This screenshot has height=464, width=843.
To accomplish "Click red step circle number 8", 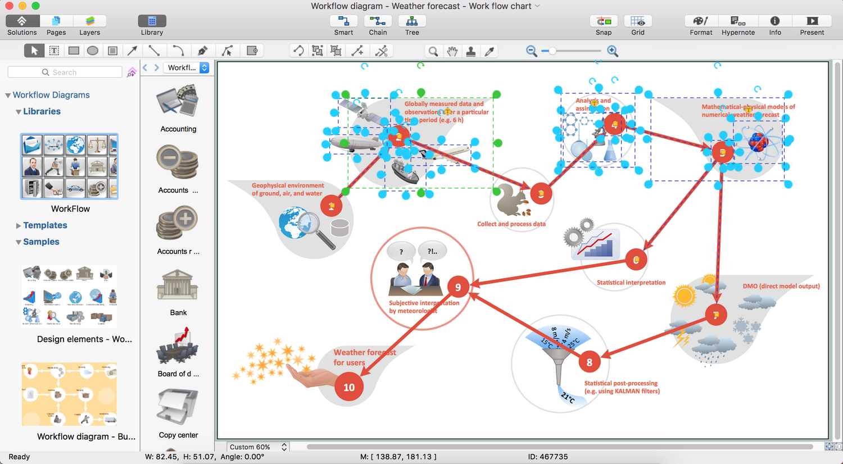I will 590,362.
